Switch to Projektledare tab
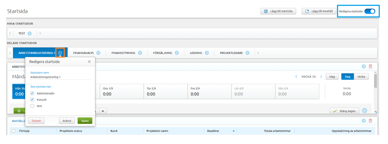The image size is (388, 144). pos(231,53)
